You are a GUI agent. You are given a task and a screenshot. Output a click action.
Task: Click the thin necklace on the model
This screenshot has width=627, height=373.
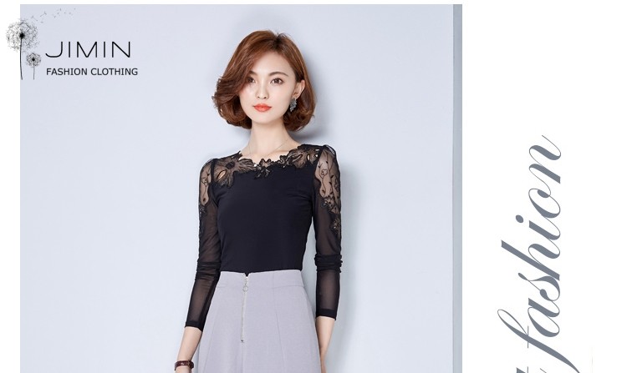point(268,149)
